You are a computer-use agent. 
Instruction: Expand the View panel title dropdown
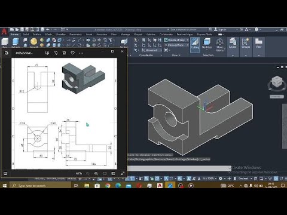point(176,56)
